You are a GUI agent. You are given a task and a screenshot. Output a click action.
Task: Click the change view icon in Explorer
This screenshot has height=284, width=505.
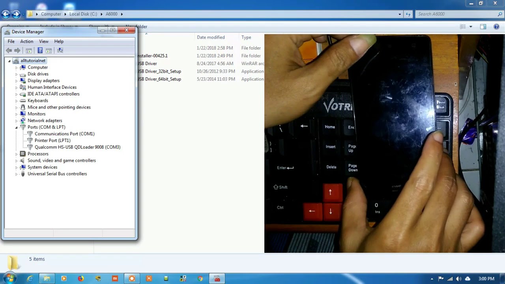pos(463,26)
